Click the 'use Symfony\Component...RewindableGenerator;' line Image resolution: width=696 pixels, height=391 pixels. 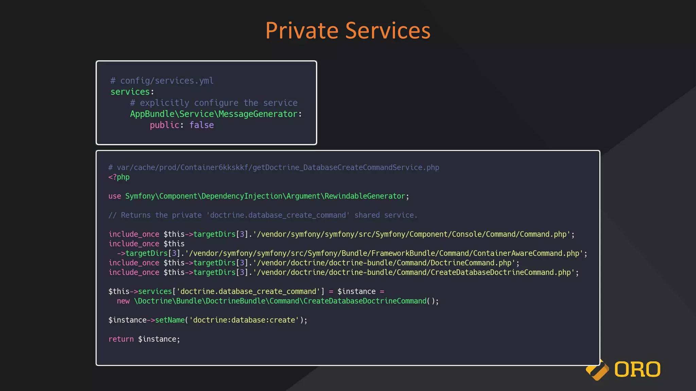click(x=259, y=196)
